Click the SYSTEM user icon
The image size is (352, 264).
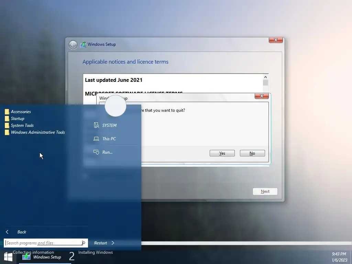96,125
